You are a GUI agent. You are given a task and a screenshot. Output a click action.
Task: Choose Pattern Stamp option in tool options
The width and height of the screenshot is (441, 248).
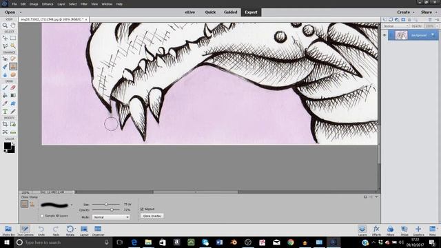[x=32, y=204]
